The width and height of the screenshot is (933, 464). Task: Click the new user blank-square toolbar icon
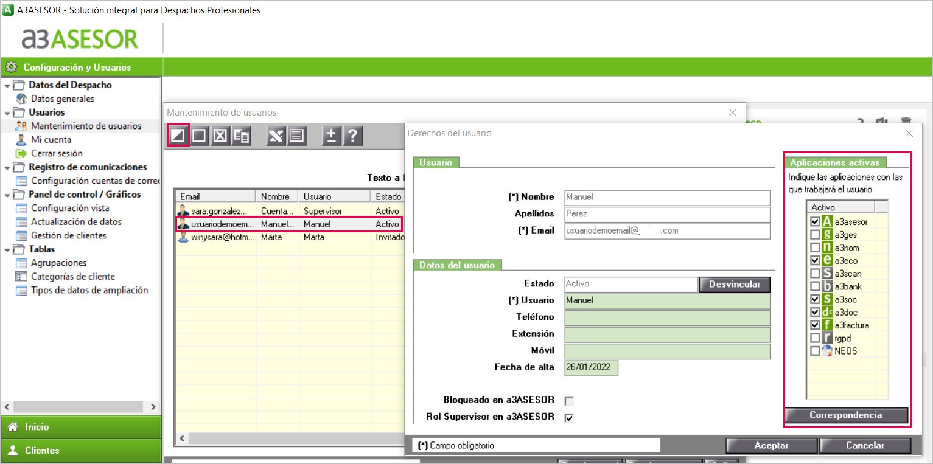tap(198, 135)
